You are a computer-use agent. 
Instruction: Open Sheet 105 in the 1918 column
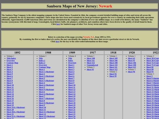pyautogui.click(x=113, y=58)
